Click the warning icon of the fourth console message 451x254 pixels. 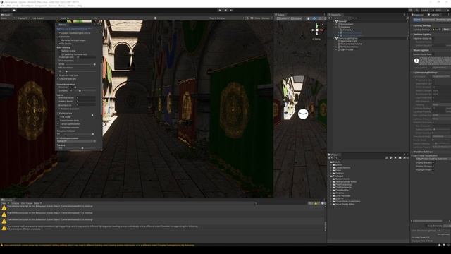point(4,227)
